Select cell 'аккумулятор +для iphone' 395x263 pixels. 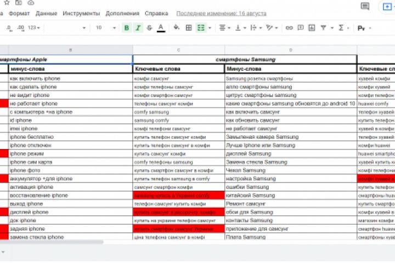71,179
